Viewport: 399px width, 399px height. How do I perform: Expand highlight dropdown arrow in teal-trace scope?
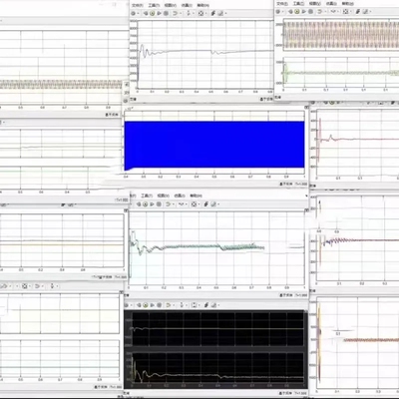tap(174, 204)
